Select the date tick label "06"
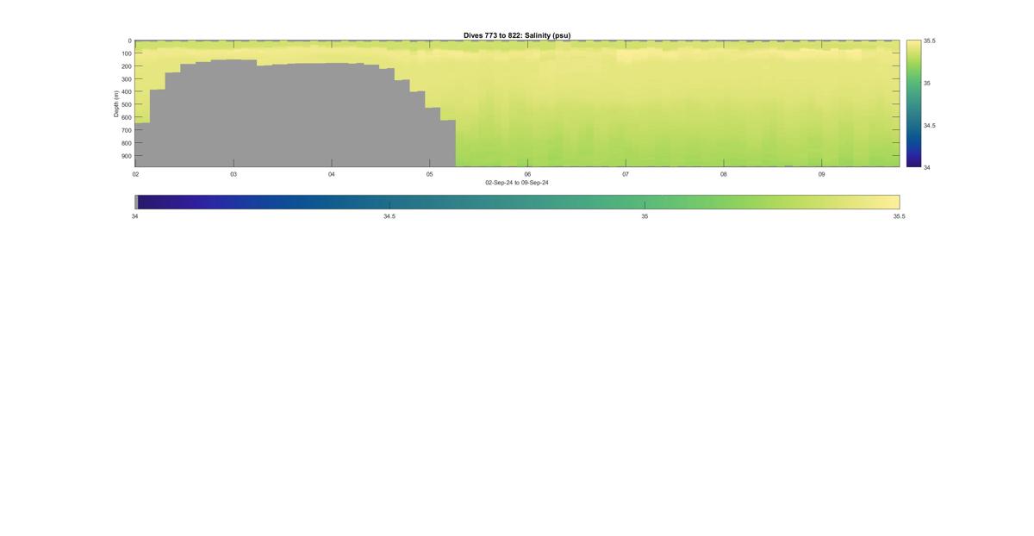 coord(527,174)
